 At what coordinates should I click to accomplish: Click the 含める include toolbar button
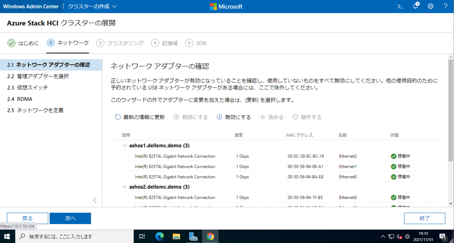(272, 117)
